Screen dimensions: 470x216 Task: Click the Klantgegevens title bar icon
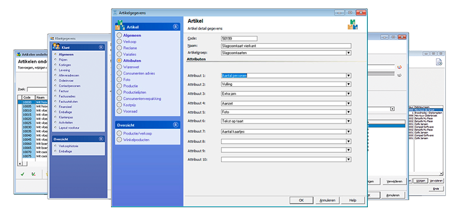(x=52, y=38)
